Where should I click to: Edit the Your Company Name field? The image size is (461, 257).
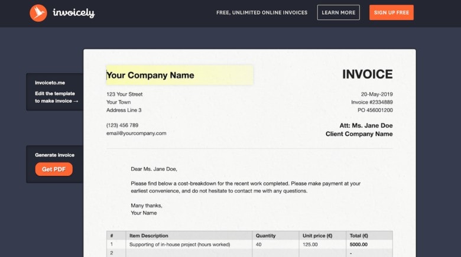click(179, 75)
